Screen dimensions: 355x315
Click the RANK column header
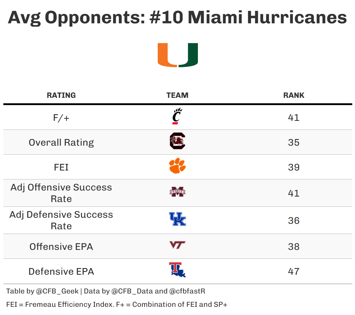click(294, 95)
